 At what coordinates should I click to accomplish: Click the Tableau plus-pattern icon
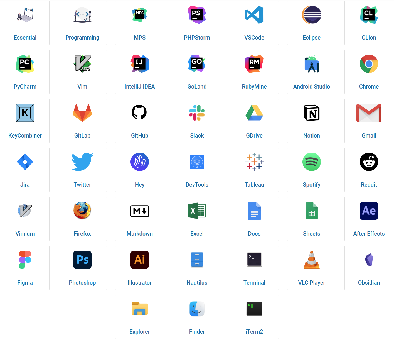coord(254,162)
